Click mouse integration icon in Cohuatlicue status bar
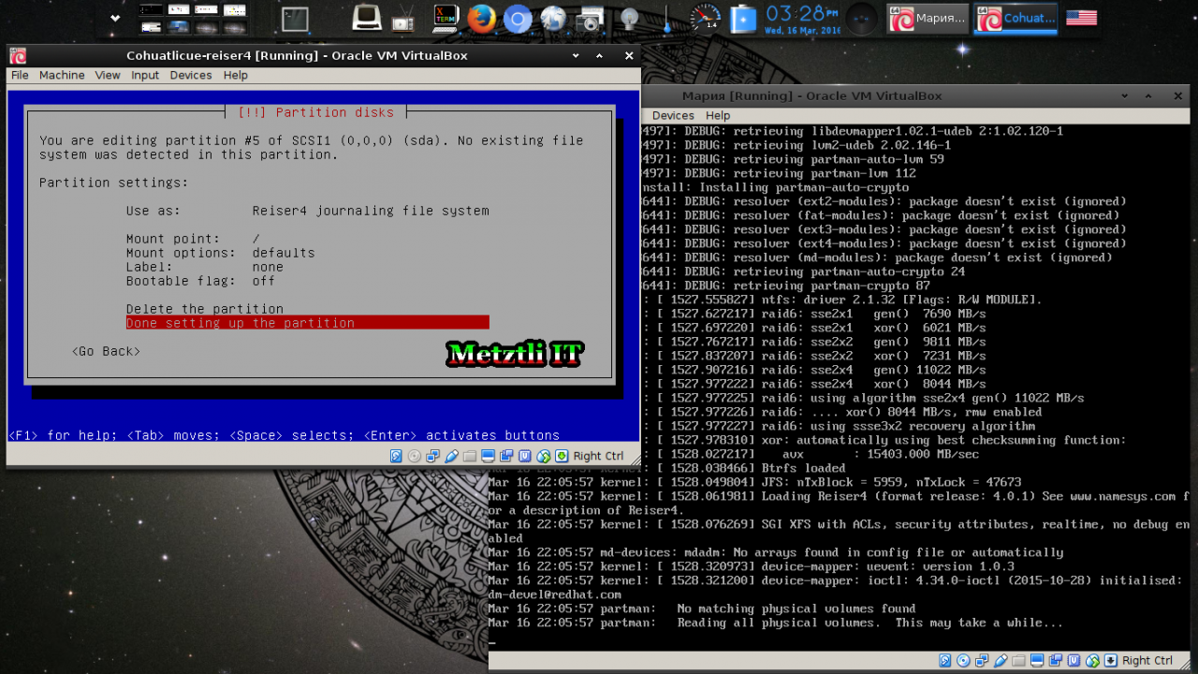 click(543, 456)
